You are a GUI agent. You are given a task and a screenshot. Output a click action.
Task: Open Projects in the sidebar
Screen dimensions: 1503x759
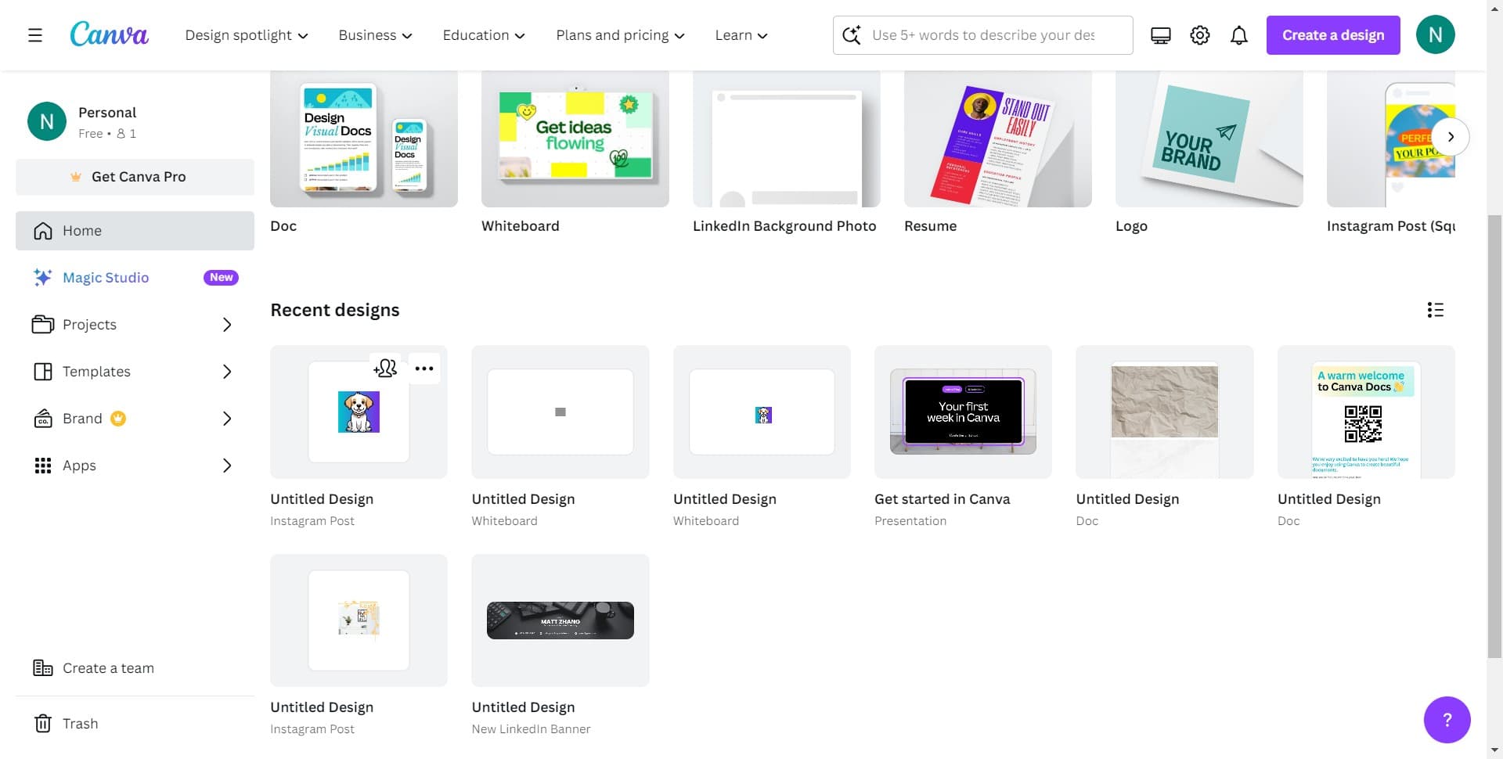[135, 325]
